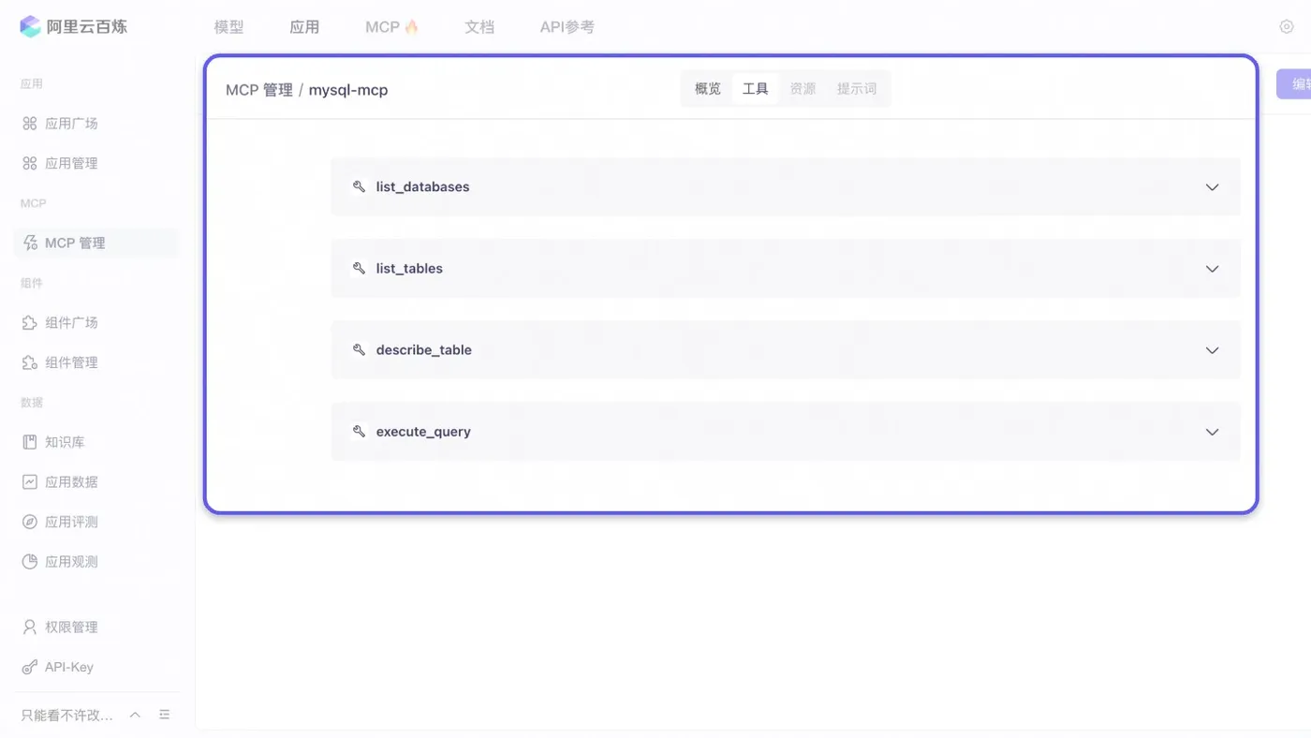The height and width of the screenshot is (738, 1311).
Task: Click the 组件广场 puzzle icon
Action: pos(30,322)
